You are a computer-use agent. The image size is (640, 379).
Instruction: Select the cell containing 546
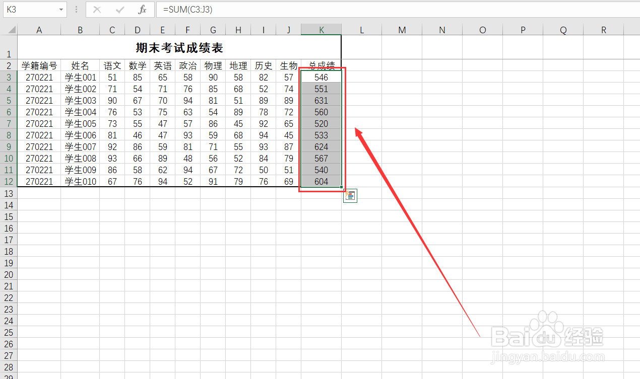[x=321, y=77]
